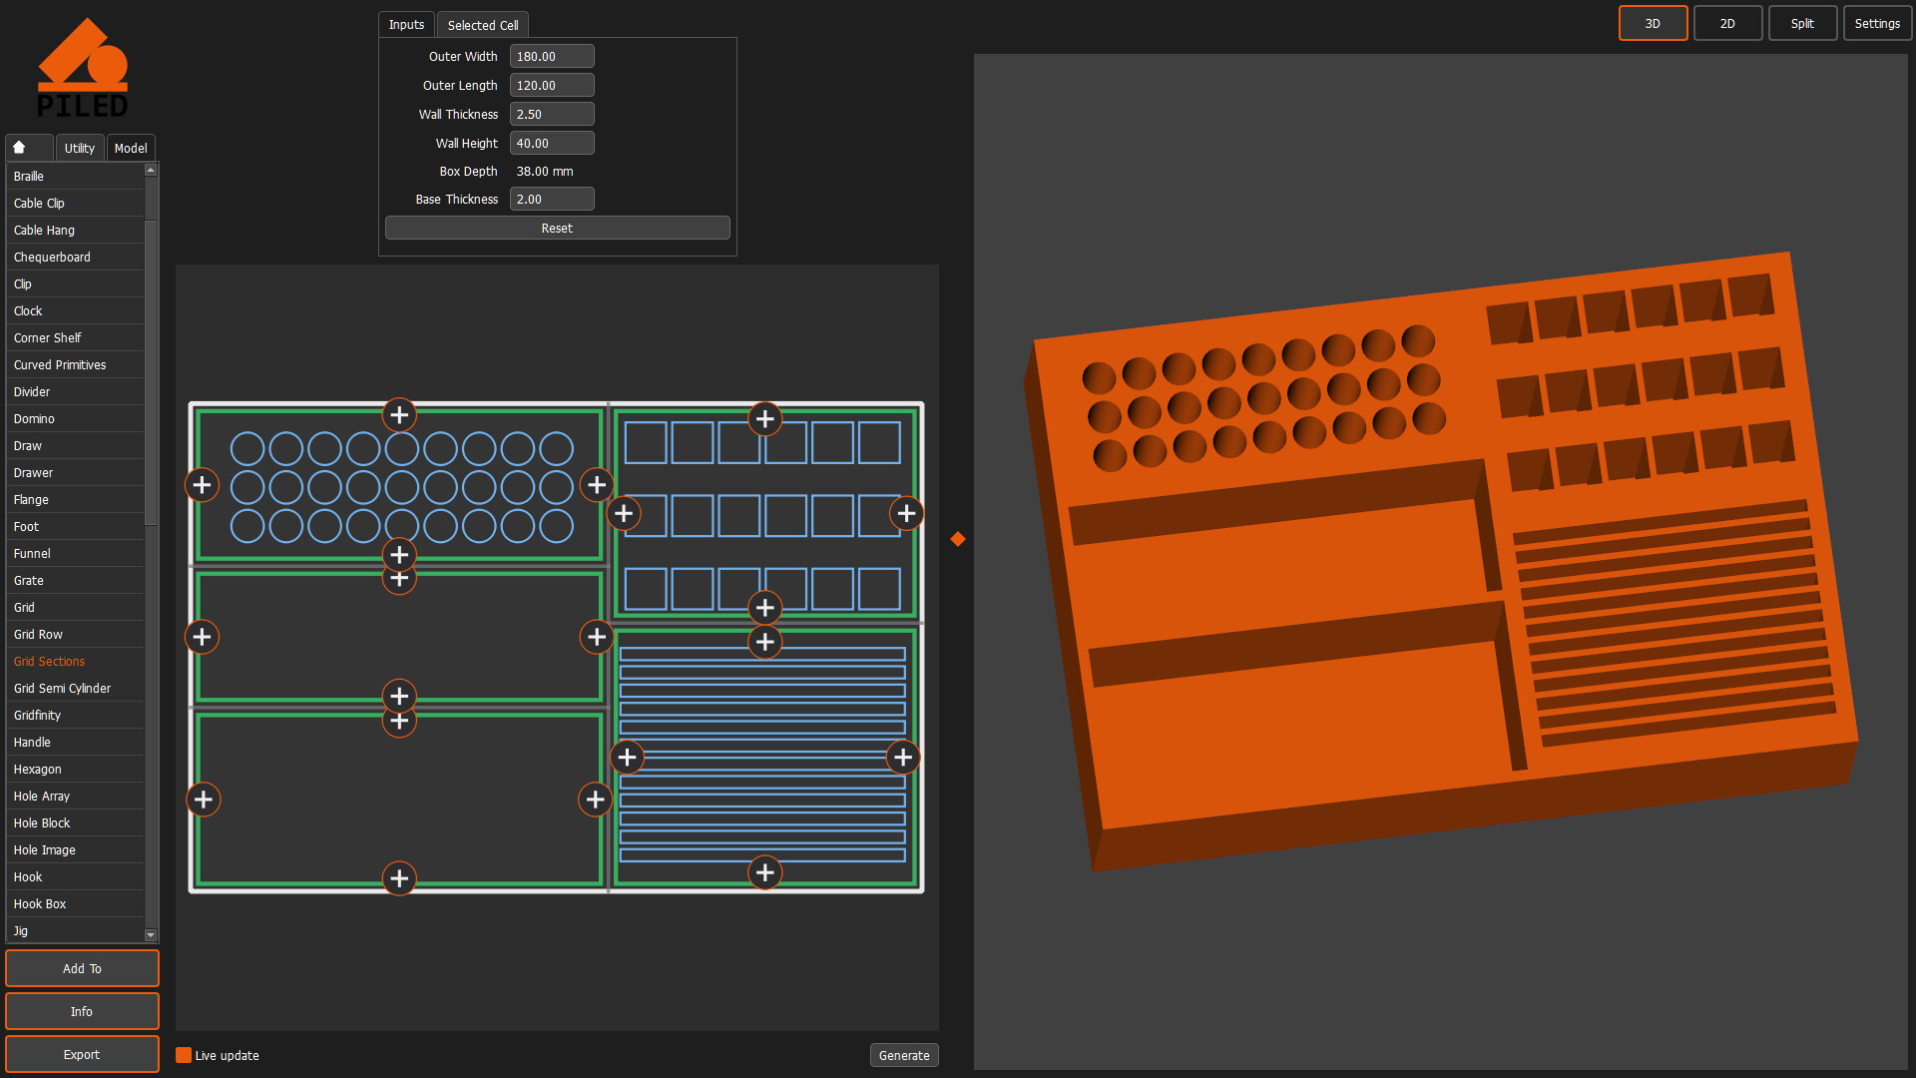
Task: Click plus above the slots cell
Action: click(x=765, y=642)
